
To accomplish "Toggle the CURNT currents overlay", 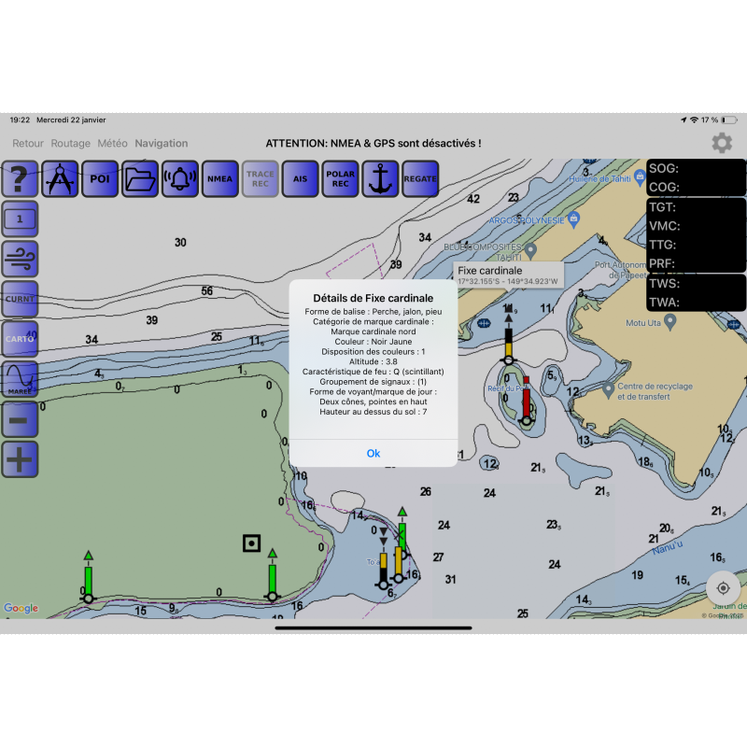I will click(20, 299).
